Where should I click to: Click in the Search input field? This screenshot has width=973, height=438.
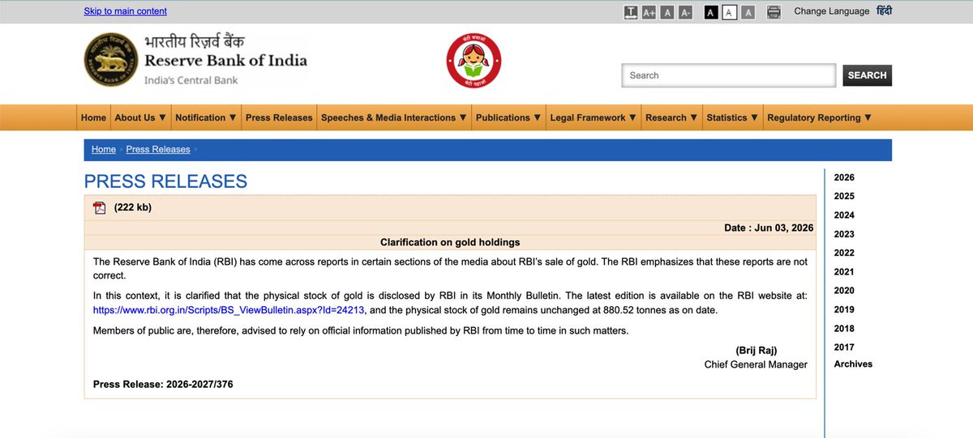coord(728,75)
